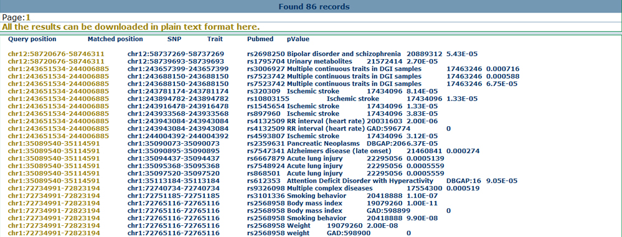622x237 pixels.
Task: Click the plain text download link
Action: coord(131,27)
